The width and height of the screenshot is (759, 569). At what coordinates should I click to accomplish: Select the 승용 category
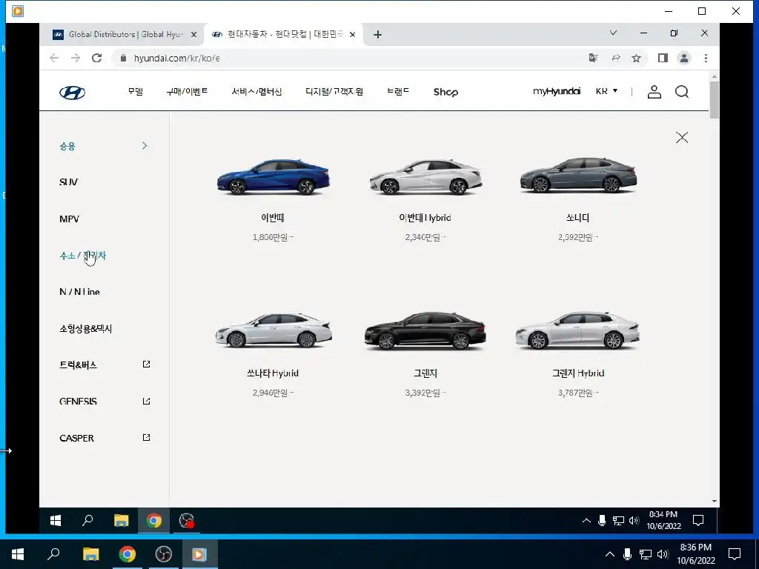67,146
